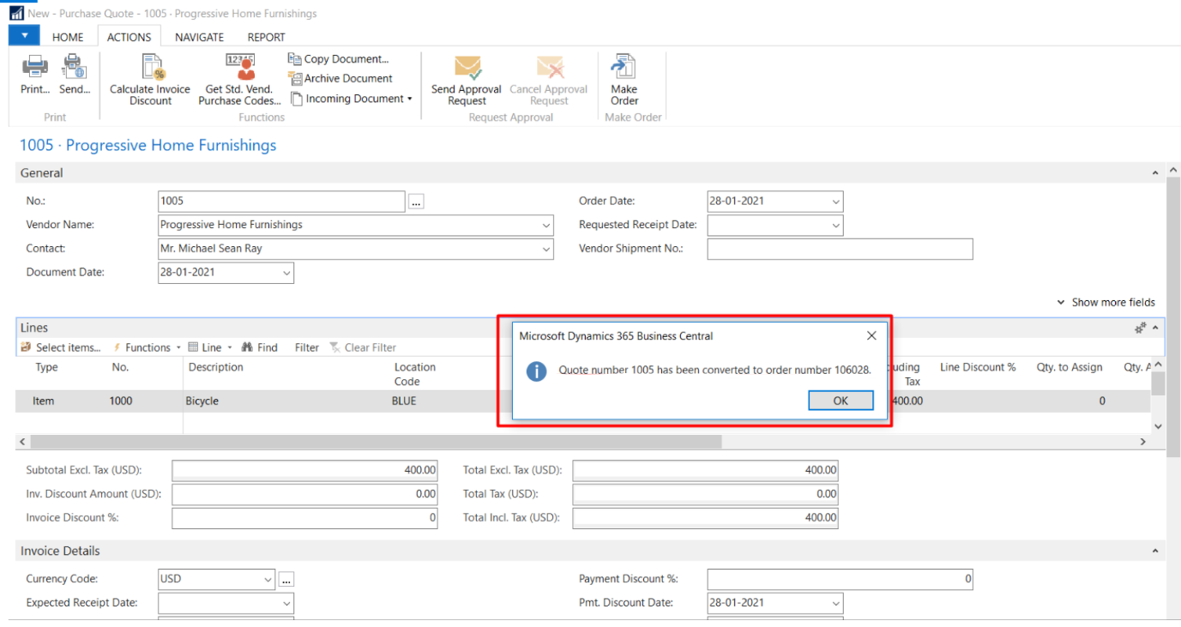Open Line menu in Lines toolbar
This screenshot has height=627, width=1181.
210,347
